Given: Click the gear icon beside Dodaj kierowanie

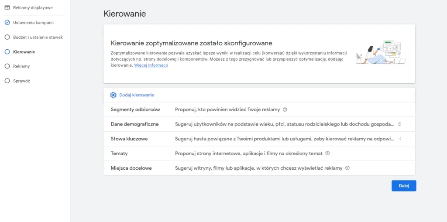Looking at the screenshot, I should (x=113, y=95).
